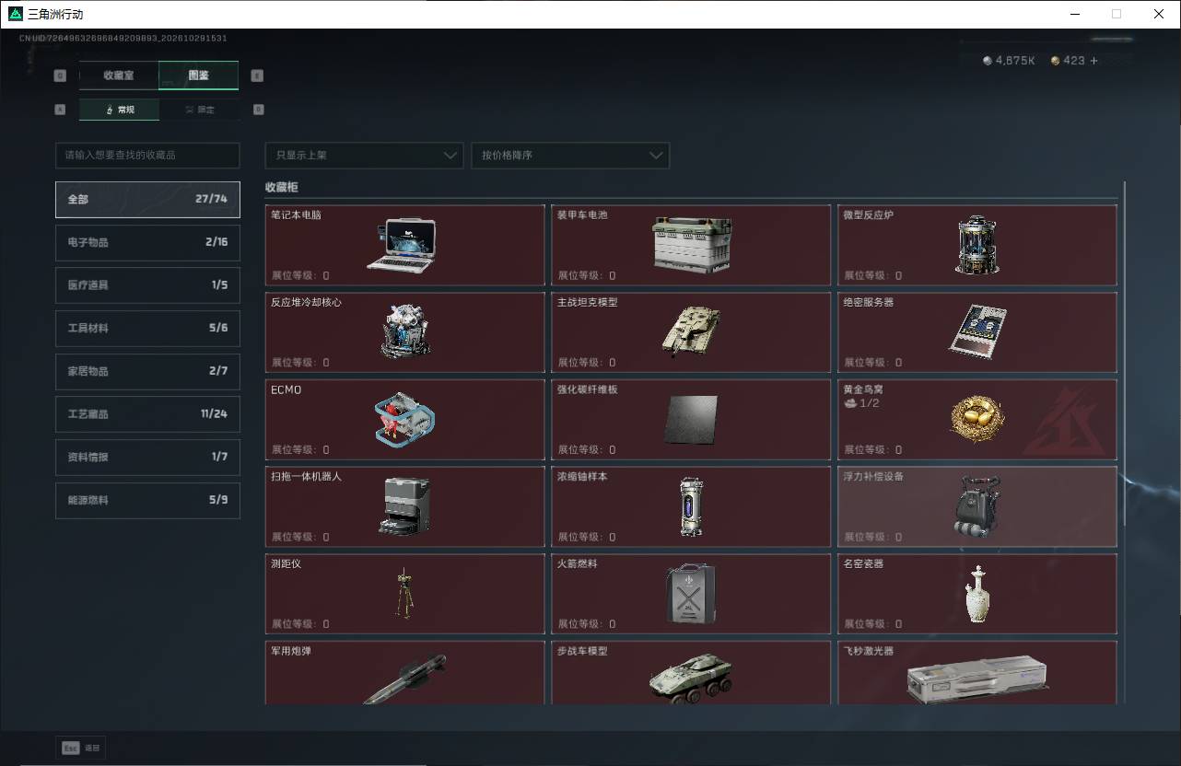Choose the 浓缩铀样本 uranium sample icon
1181x766 pixels.
691,506
